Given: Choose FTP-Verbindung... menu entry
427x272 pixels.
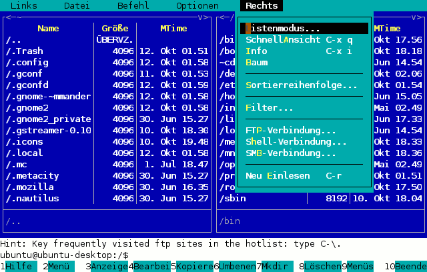Looking at the screenshot, I should (291, 131).
